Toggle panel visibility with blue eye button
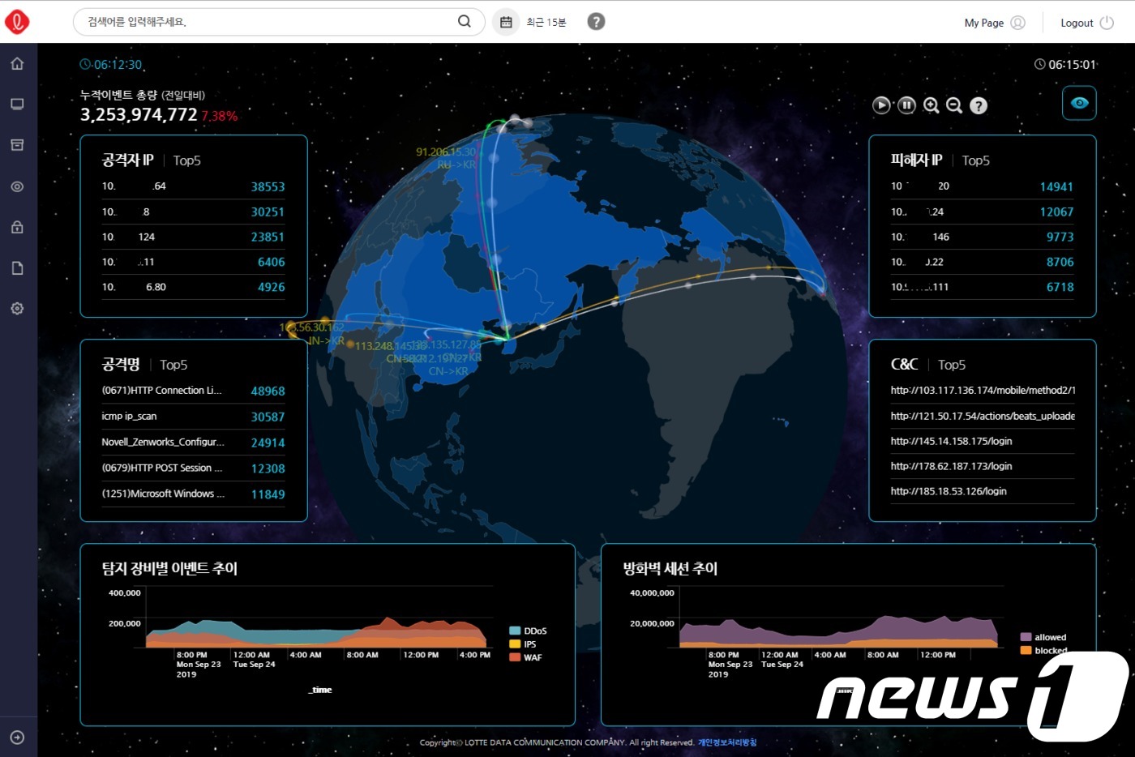Screen dimensions: 1135x757 [x=1079, y=103]
